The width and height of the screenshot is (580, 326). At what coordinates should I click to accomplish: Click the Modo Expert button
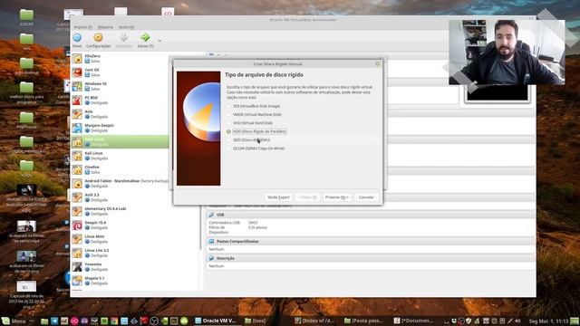278,197
